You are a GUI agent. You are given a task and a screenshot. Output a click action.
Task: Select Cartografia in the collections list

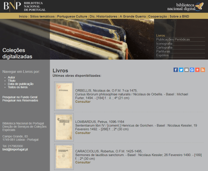(164, 48)
